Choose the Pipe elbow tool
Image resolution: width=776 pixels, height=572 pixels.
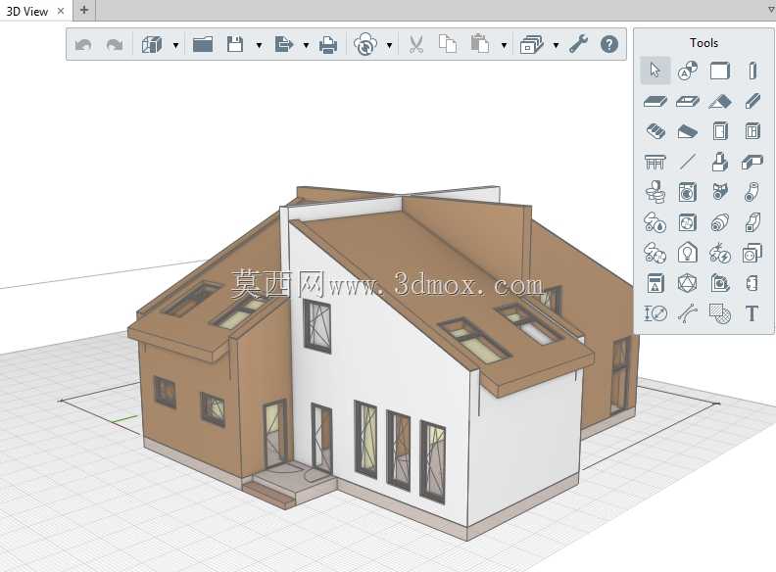pyautogui.click(x=752, y=192)
